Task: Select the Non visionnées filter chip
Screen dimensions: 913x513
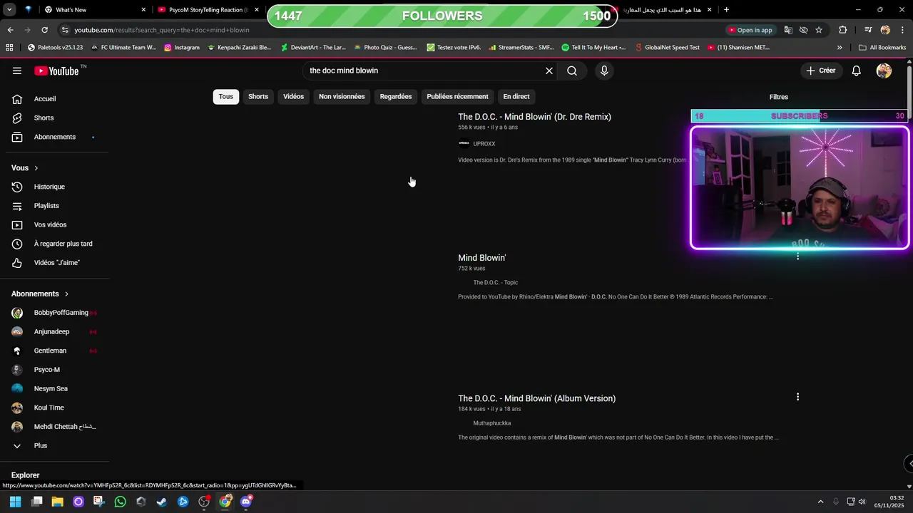Action: [342, 97]
